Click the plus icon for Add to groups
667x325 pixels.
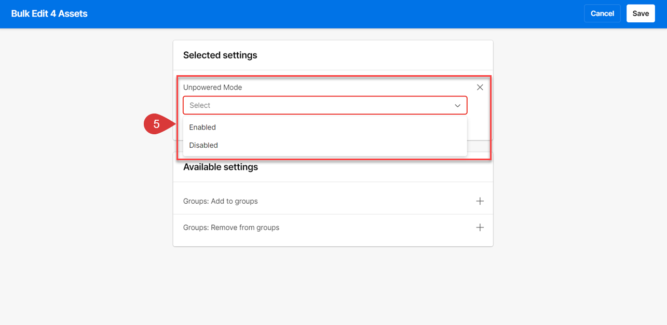(x=480, y=201)
